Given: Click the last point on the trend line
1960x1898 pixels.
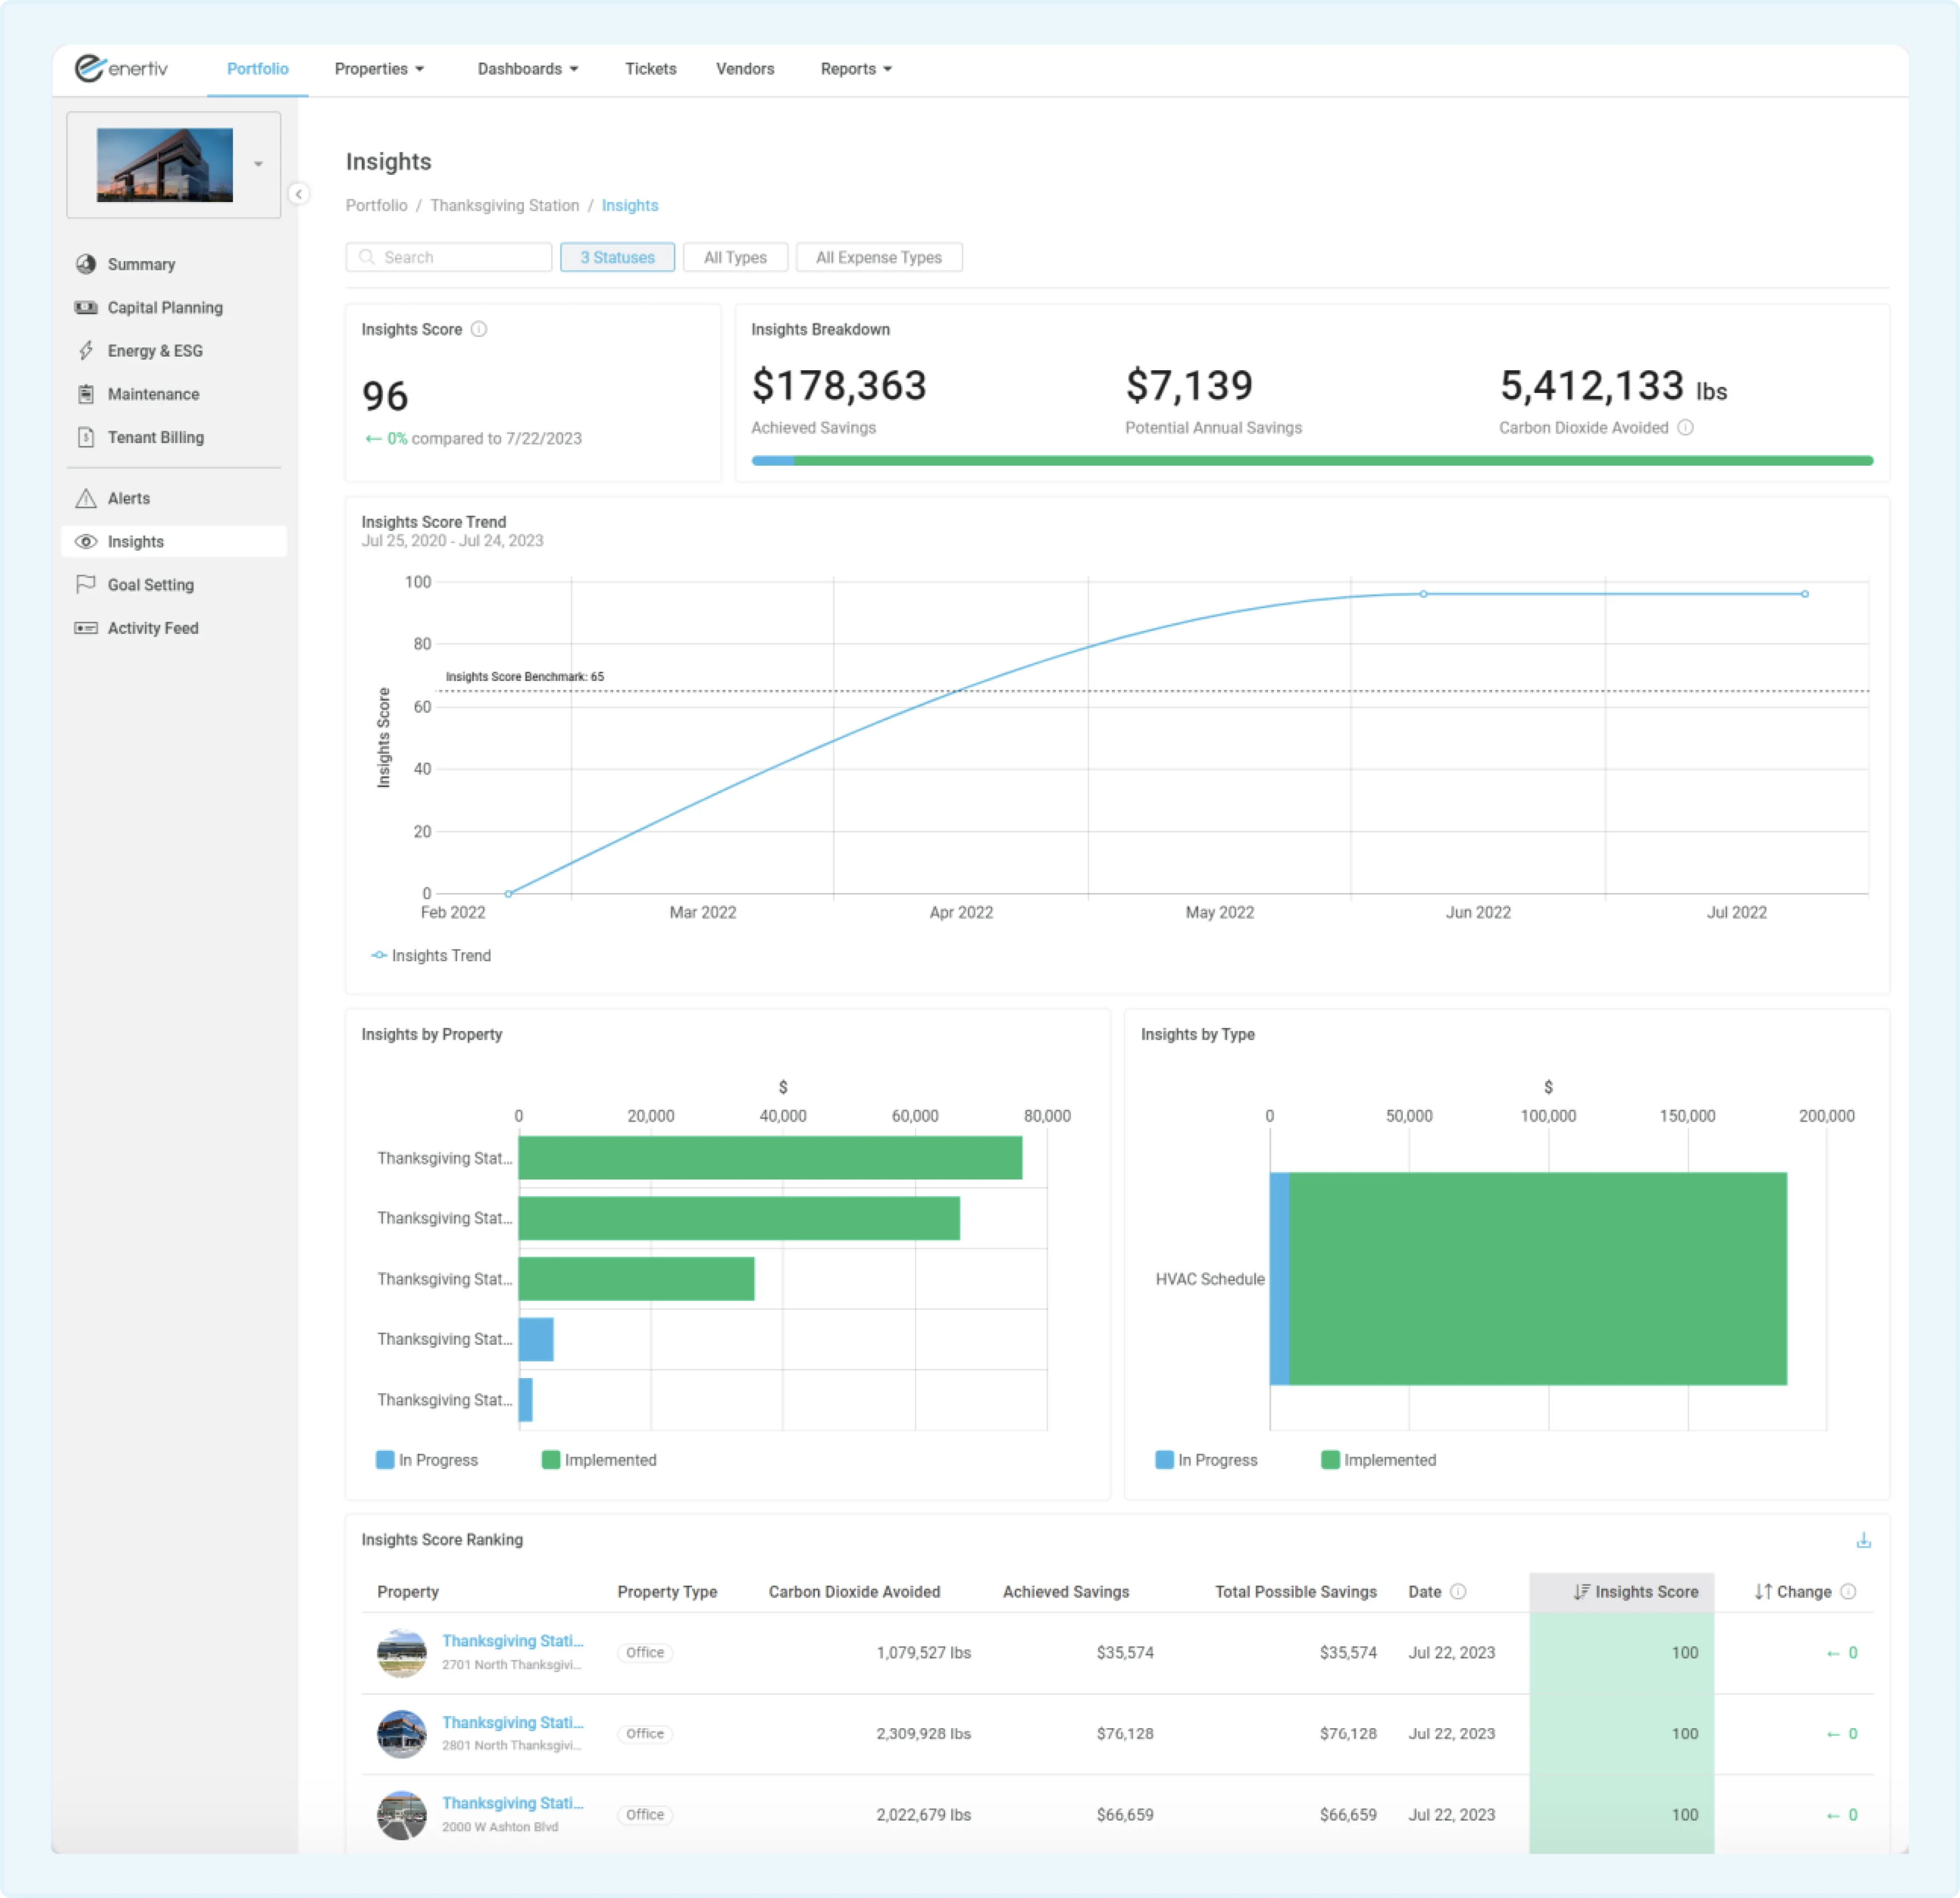Looking at the screenshot, I should click(1805, 594).
